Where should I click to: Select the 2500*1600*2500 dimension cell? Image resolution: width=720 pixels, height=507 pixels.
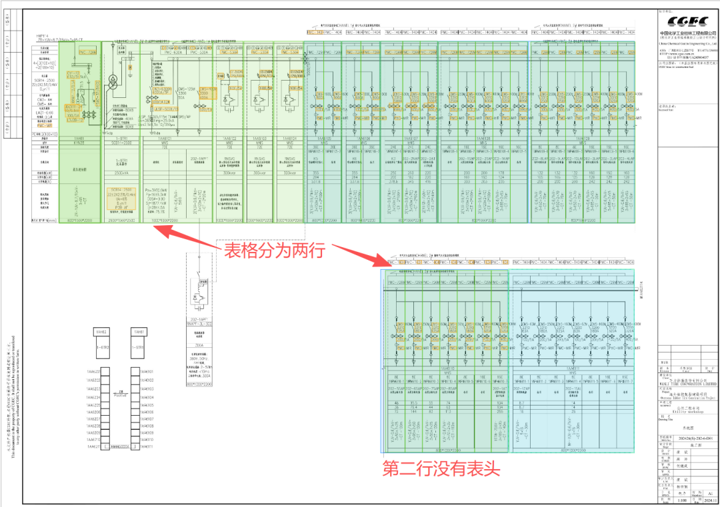point(121,221)
